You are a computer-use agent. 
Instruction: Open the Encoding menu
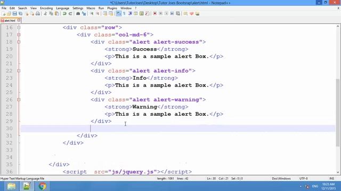(46, 8)
